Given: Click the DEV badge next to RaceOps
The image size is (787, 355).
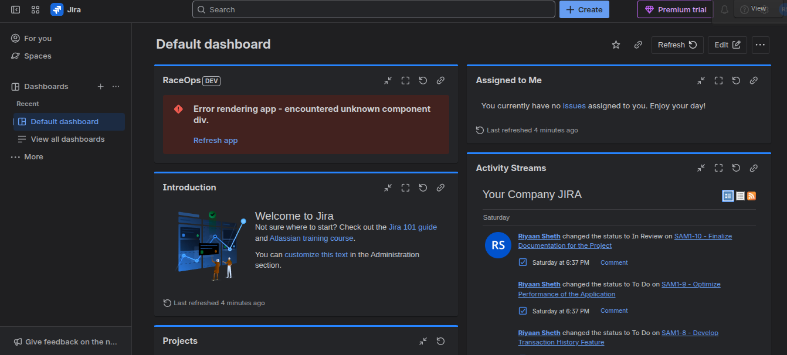Looking at the screenshot, I should pyautogui.click(x=212, y=81).
